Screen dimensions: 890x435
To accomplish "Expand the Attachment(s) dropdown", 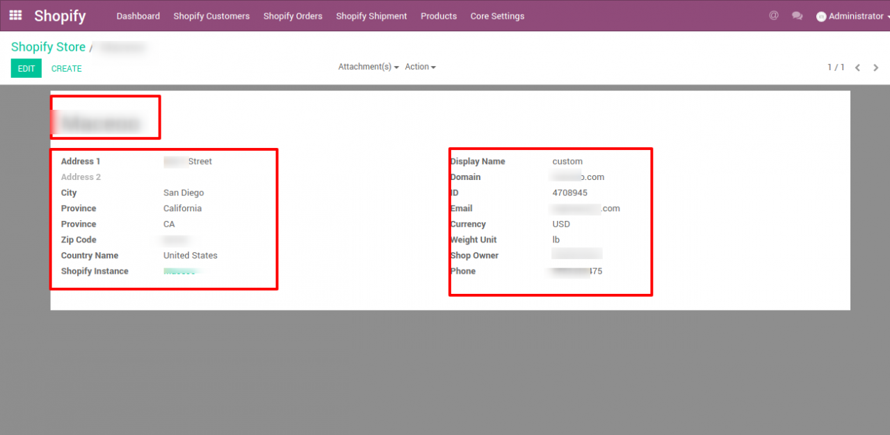I will coord(368,67).
